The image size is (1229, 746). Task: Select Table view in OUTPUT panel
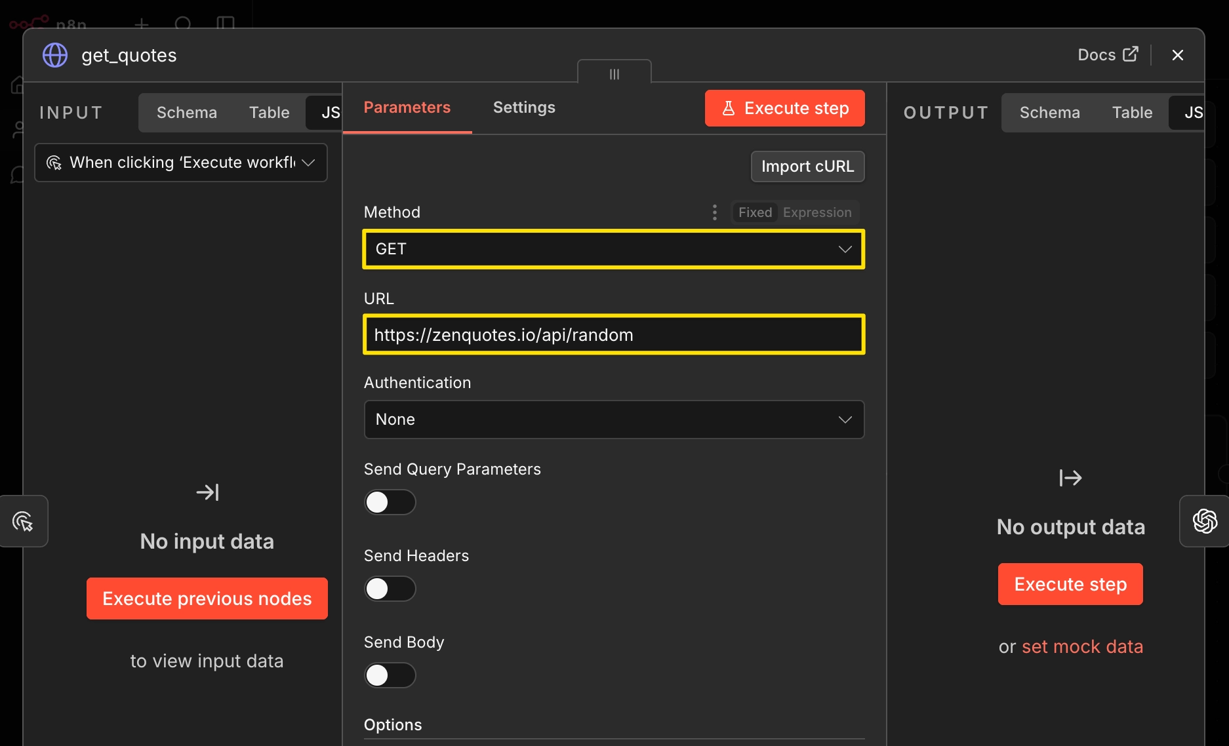click(1133, 113)
